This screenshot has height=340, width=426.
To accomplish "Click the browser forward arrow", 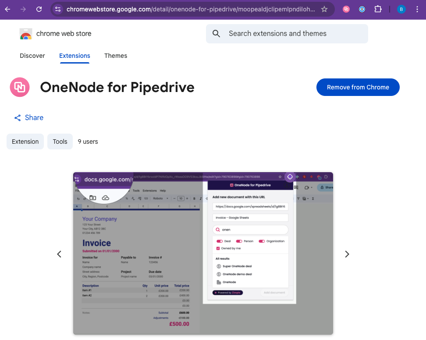I will (x=23, y=9).
